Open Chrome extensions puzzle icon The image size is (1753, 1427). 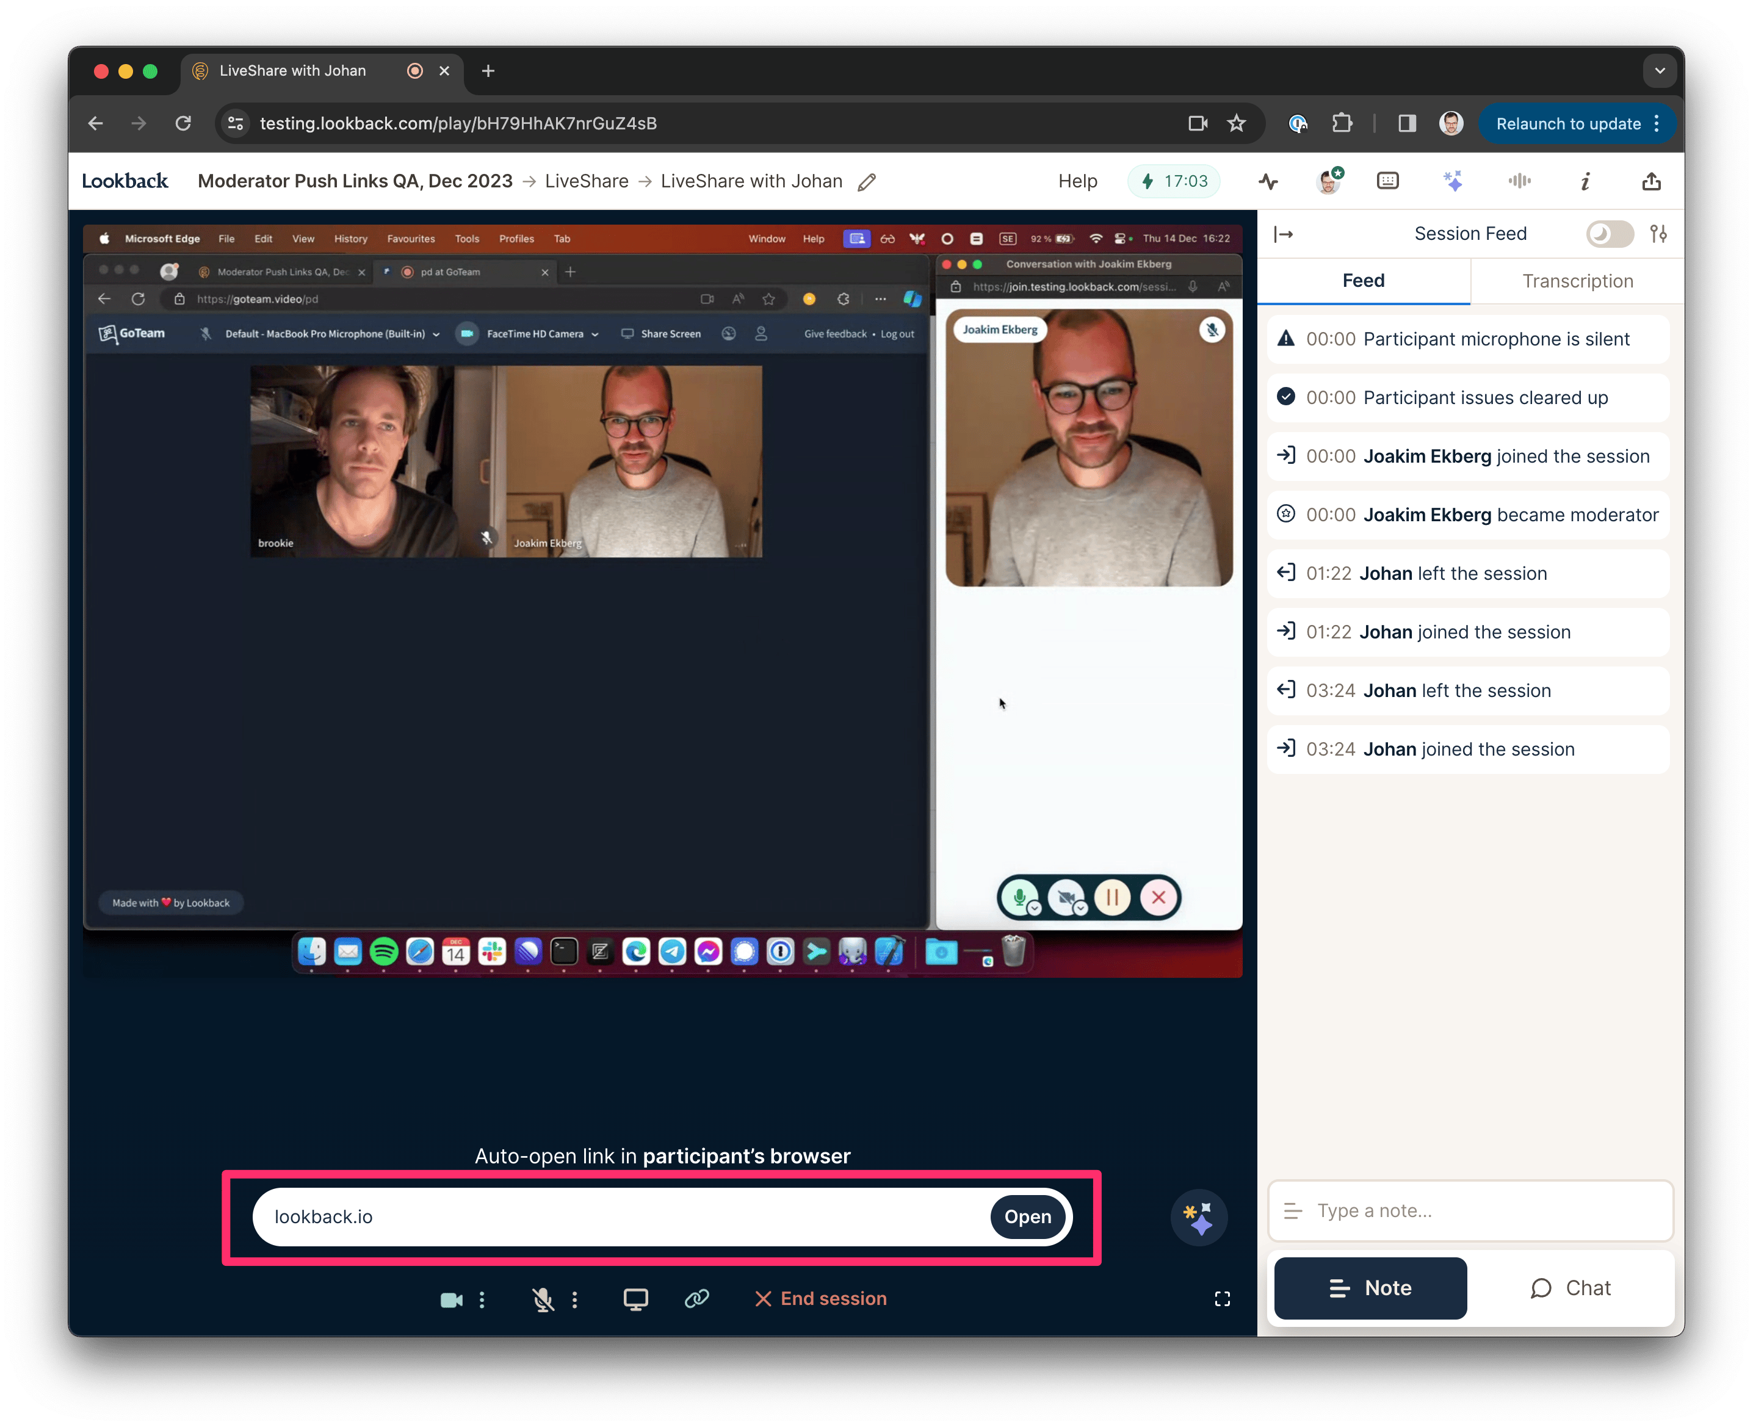click(1341, 123)
